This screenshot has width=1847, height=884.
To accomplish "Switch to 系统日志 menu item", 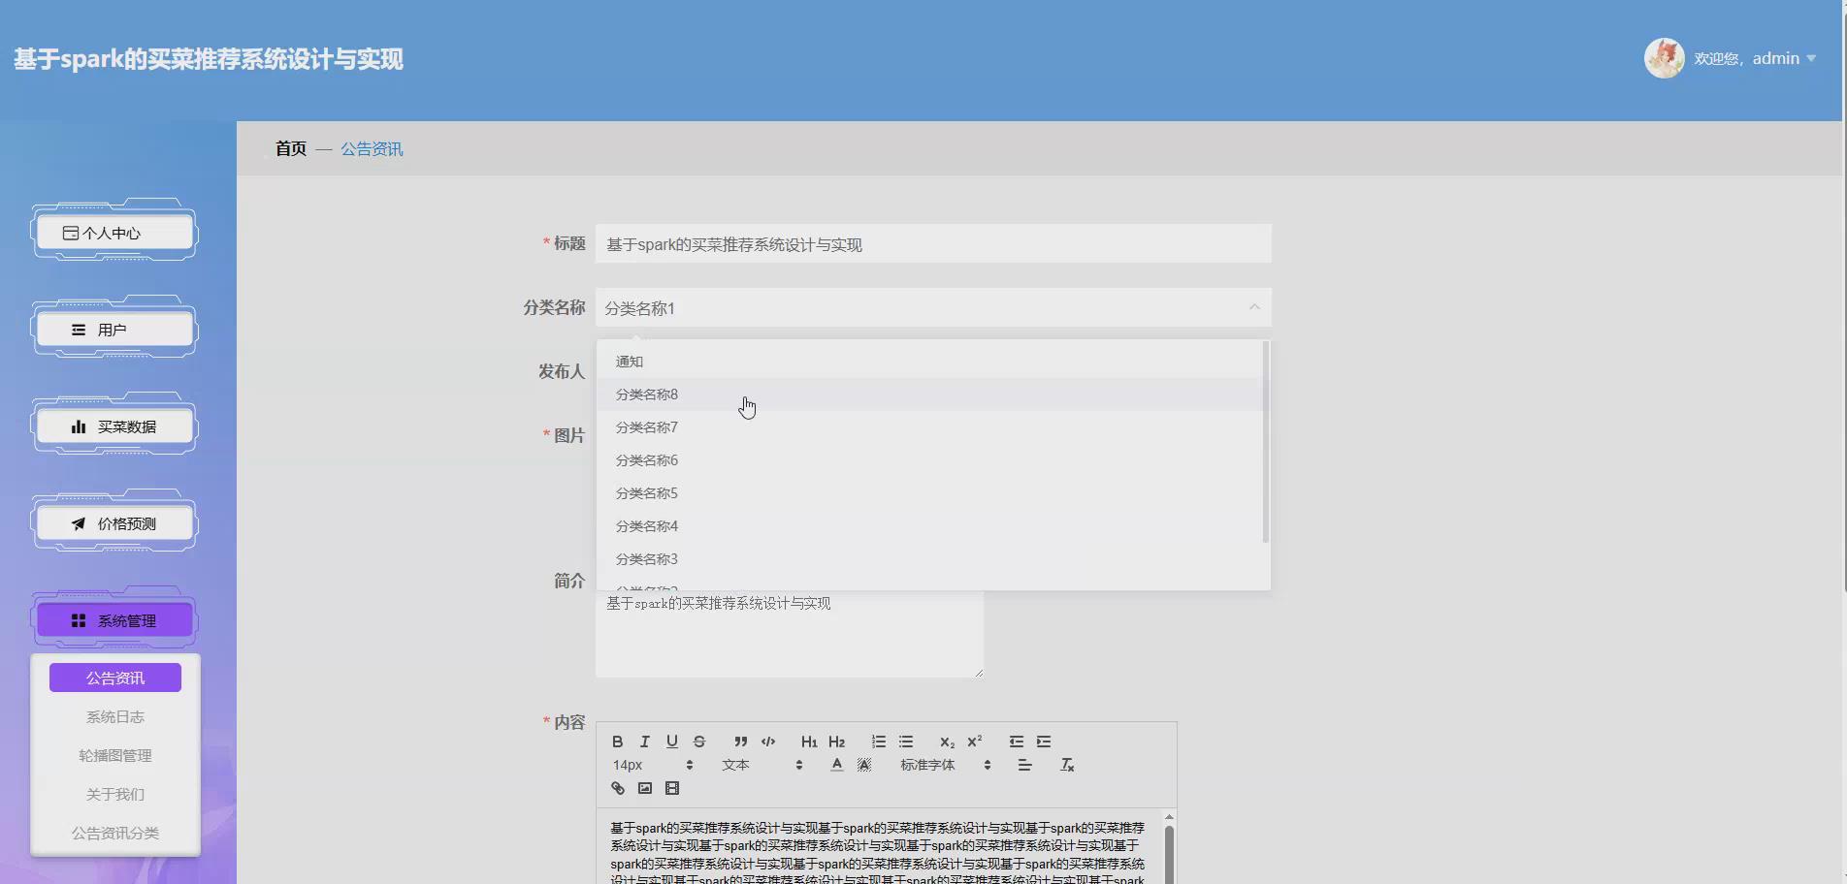I will click(113, 716).
